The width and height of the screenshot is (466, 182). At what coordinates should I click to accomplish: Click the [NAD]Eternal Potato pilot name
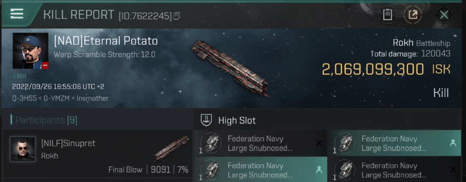tap(106, 41)
